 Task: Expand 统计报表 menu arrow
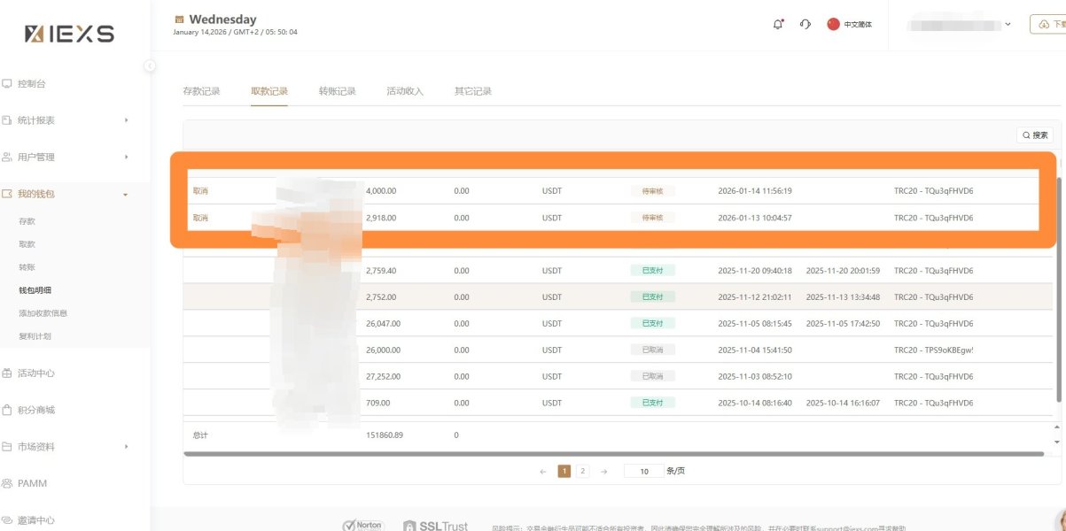(126, 119)
